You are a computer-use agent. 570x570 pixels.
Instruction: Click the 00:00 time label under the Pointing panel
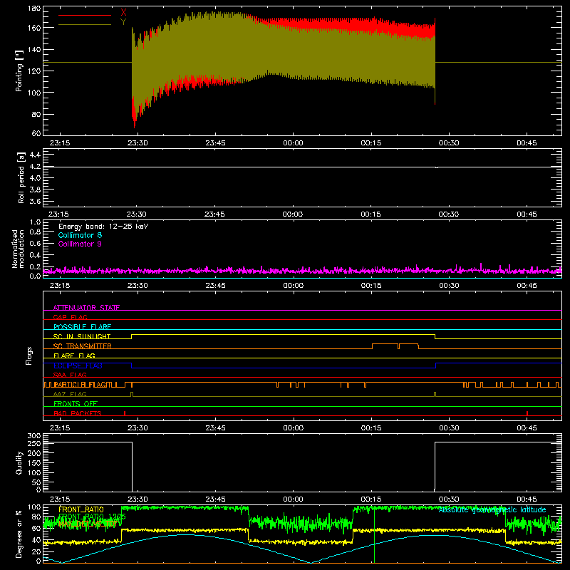(x=293, y=143)
